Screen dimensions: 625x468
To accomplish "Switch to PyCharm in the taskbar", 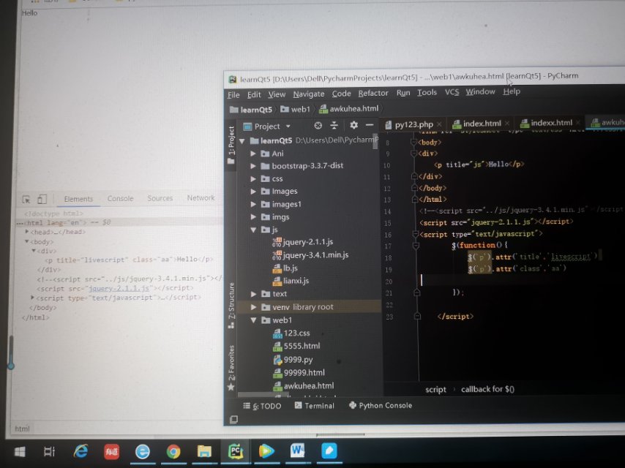I will [x=235, y=451].
